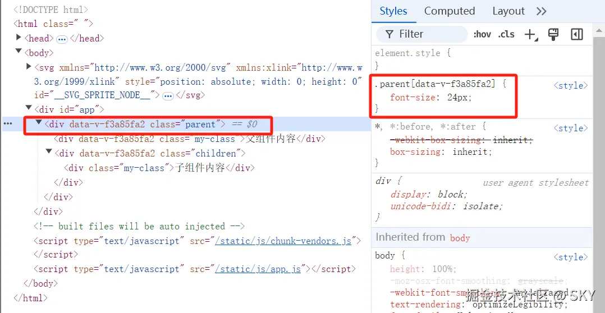Open <style> source for the *:before rule
Image resolution: width=605 pixels, height=313 pixels.
(571, 128)
